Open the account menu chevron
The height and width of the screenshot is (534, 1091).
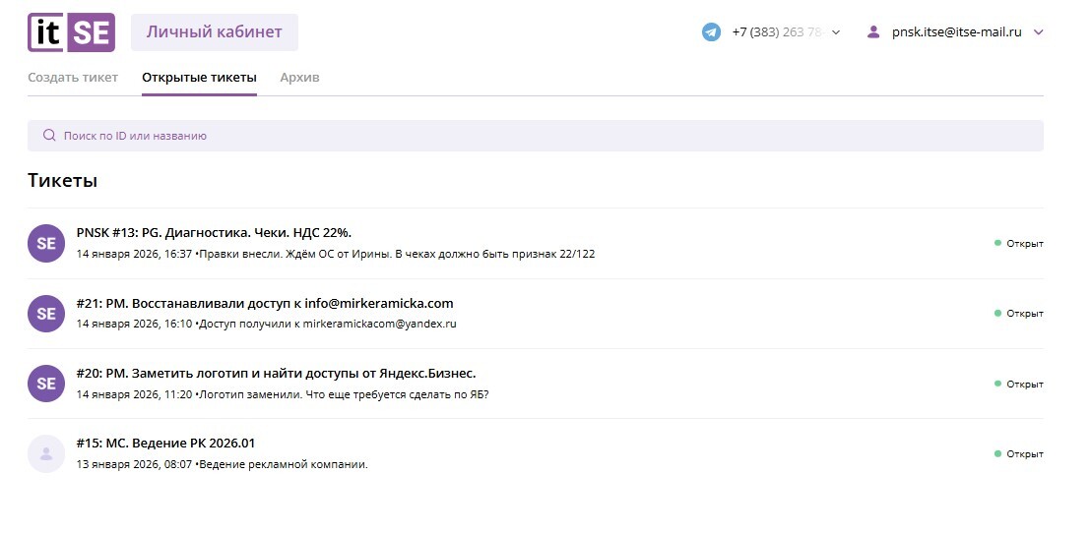tap(1038, 32)
